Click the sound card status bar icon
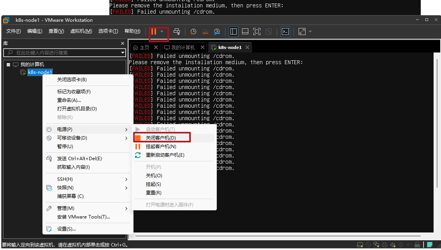Screen dimensions: 441x250 point(393,245)
